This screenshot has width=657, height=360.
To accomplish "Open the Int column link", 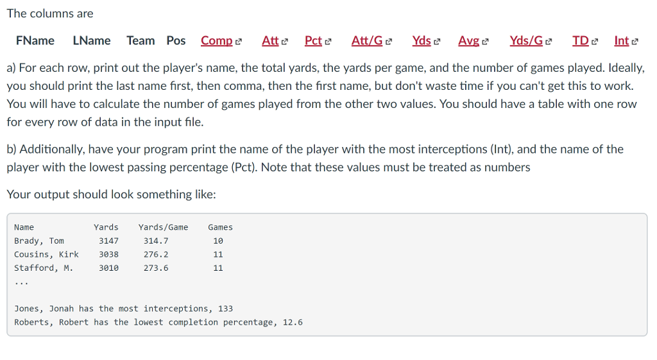I will 621,40.
